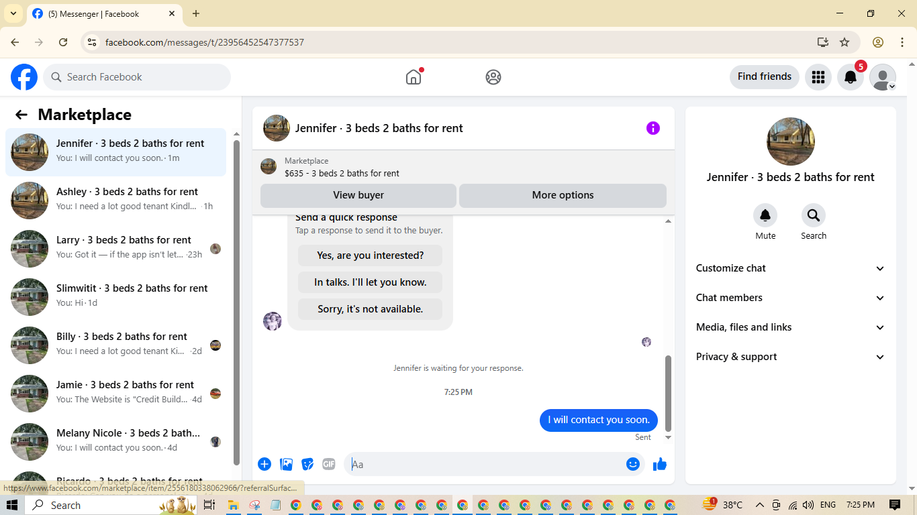Open the Home feed icon

click(414, 77)
